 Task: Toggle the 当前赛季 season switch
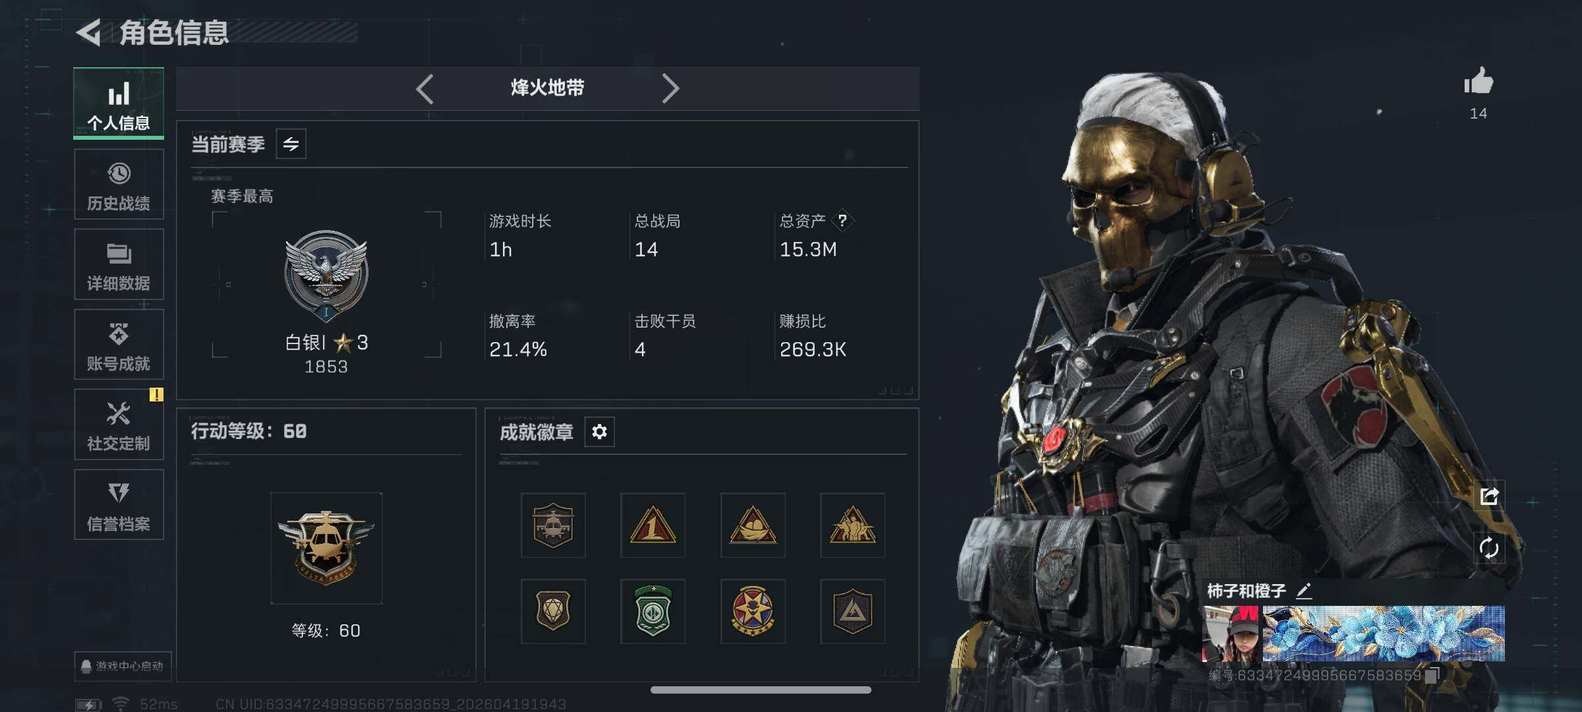pos(291,144)
